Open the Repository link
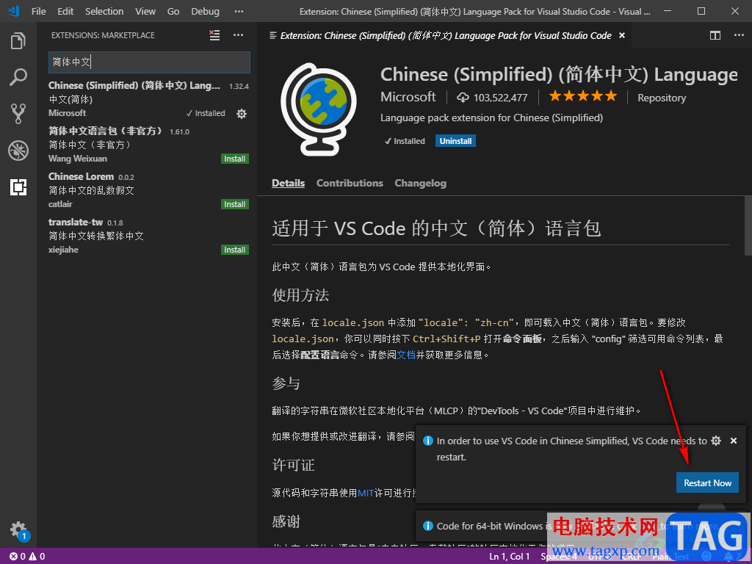This screenshot has width=752, height=564. [x=662, y=98]
